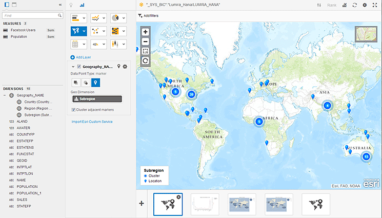Choose the bubble data point type

[x=86, y=83]
